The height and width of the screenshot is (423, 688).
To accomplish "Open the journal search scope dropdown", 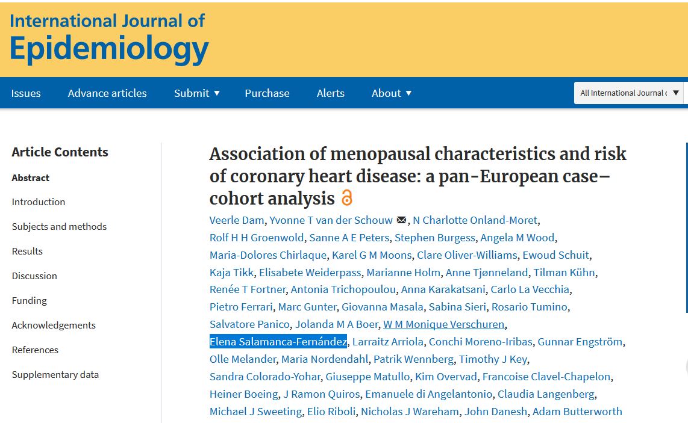I will 628,93.
